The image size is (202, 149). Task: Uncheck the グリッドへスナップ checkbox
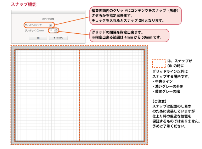pos(50,25)
